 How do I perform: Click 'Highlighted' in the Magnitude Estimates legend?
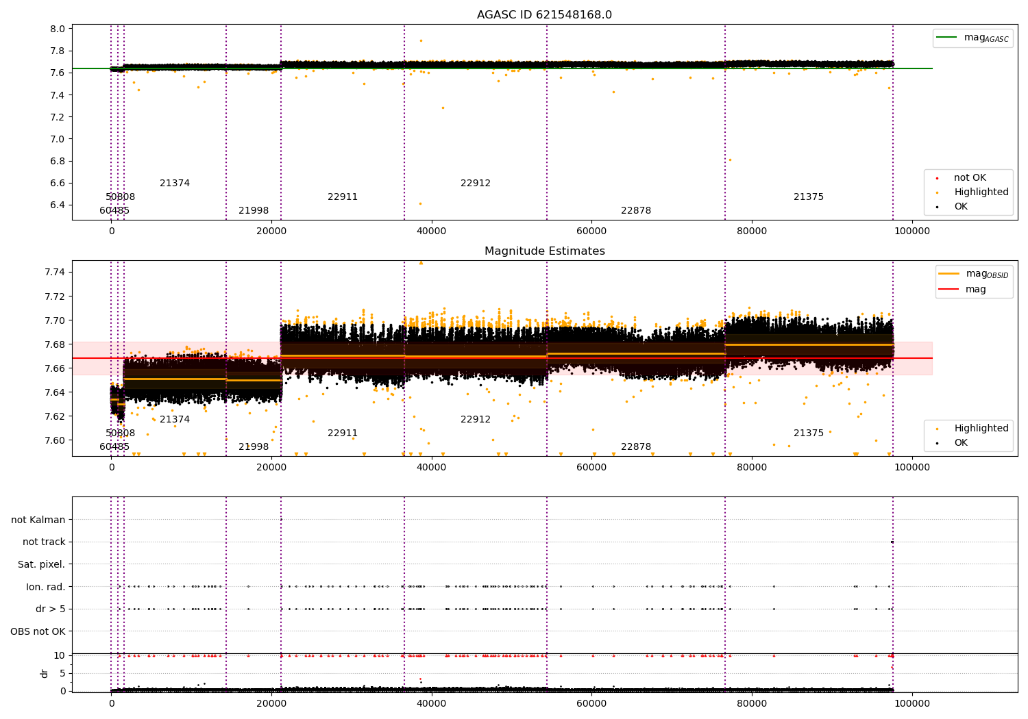click(981, 429)
